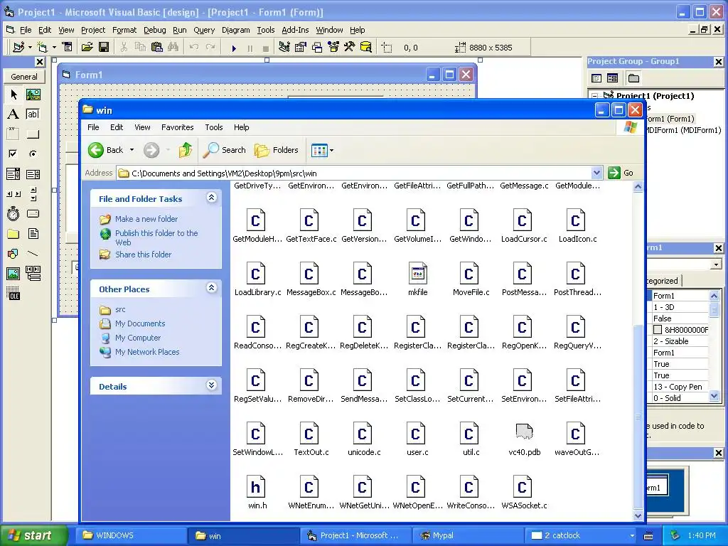Viewport: 728px width, 546px height.
Task: Collapse the Other Places panel
Action: point(211,288)
